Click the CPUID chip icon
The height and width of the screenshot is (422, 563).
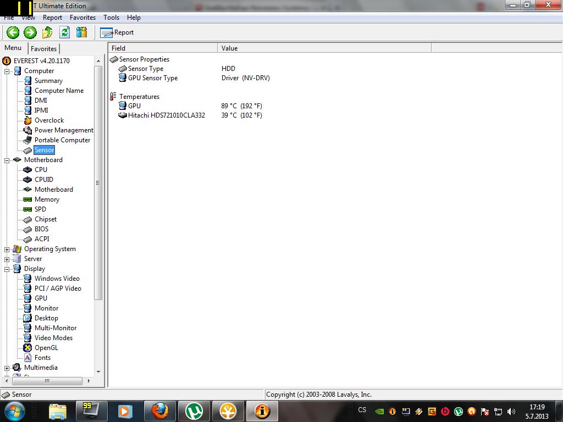pyautogui.click(x=27, y=180)
